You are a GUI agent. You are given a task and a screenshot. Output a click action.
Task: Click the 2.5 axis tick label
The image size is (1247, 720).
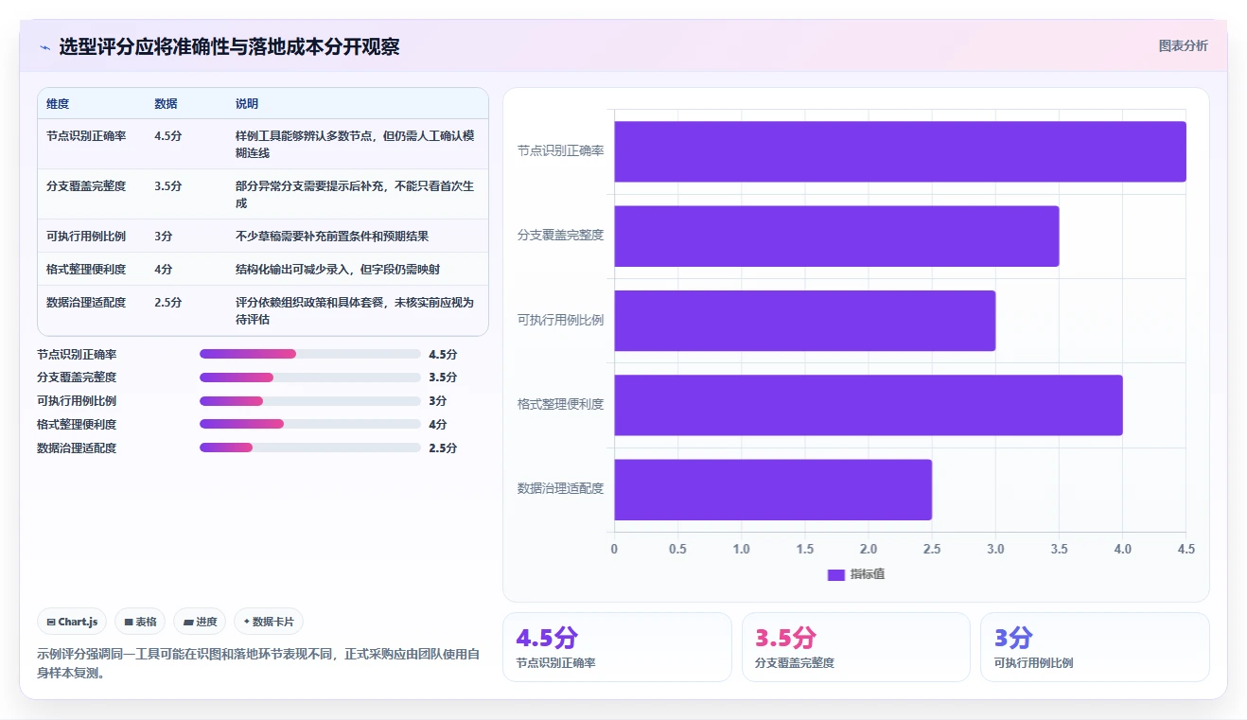(x=932, y=549)
